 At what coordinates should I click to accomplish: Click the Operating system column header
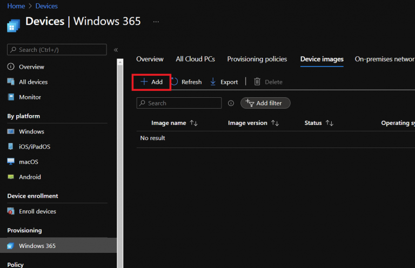[x=398, y=123]
